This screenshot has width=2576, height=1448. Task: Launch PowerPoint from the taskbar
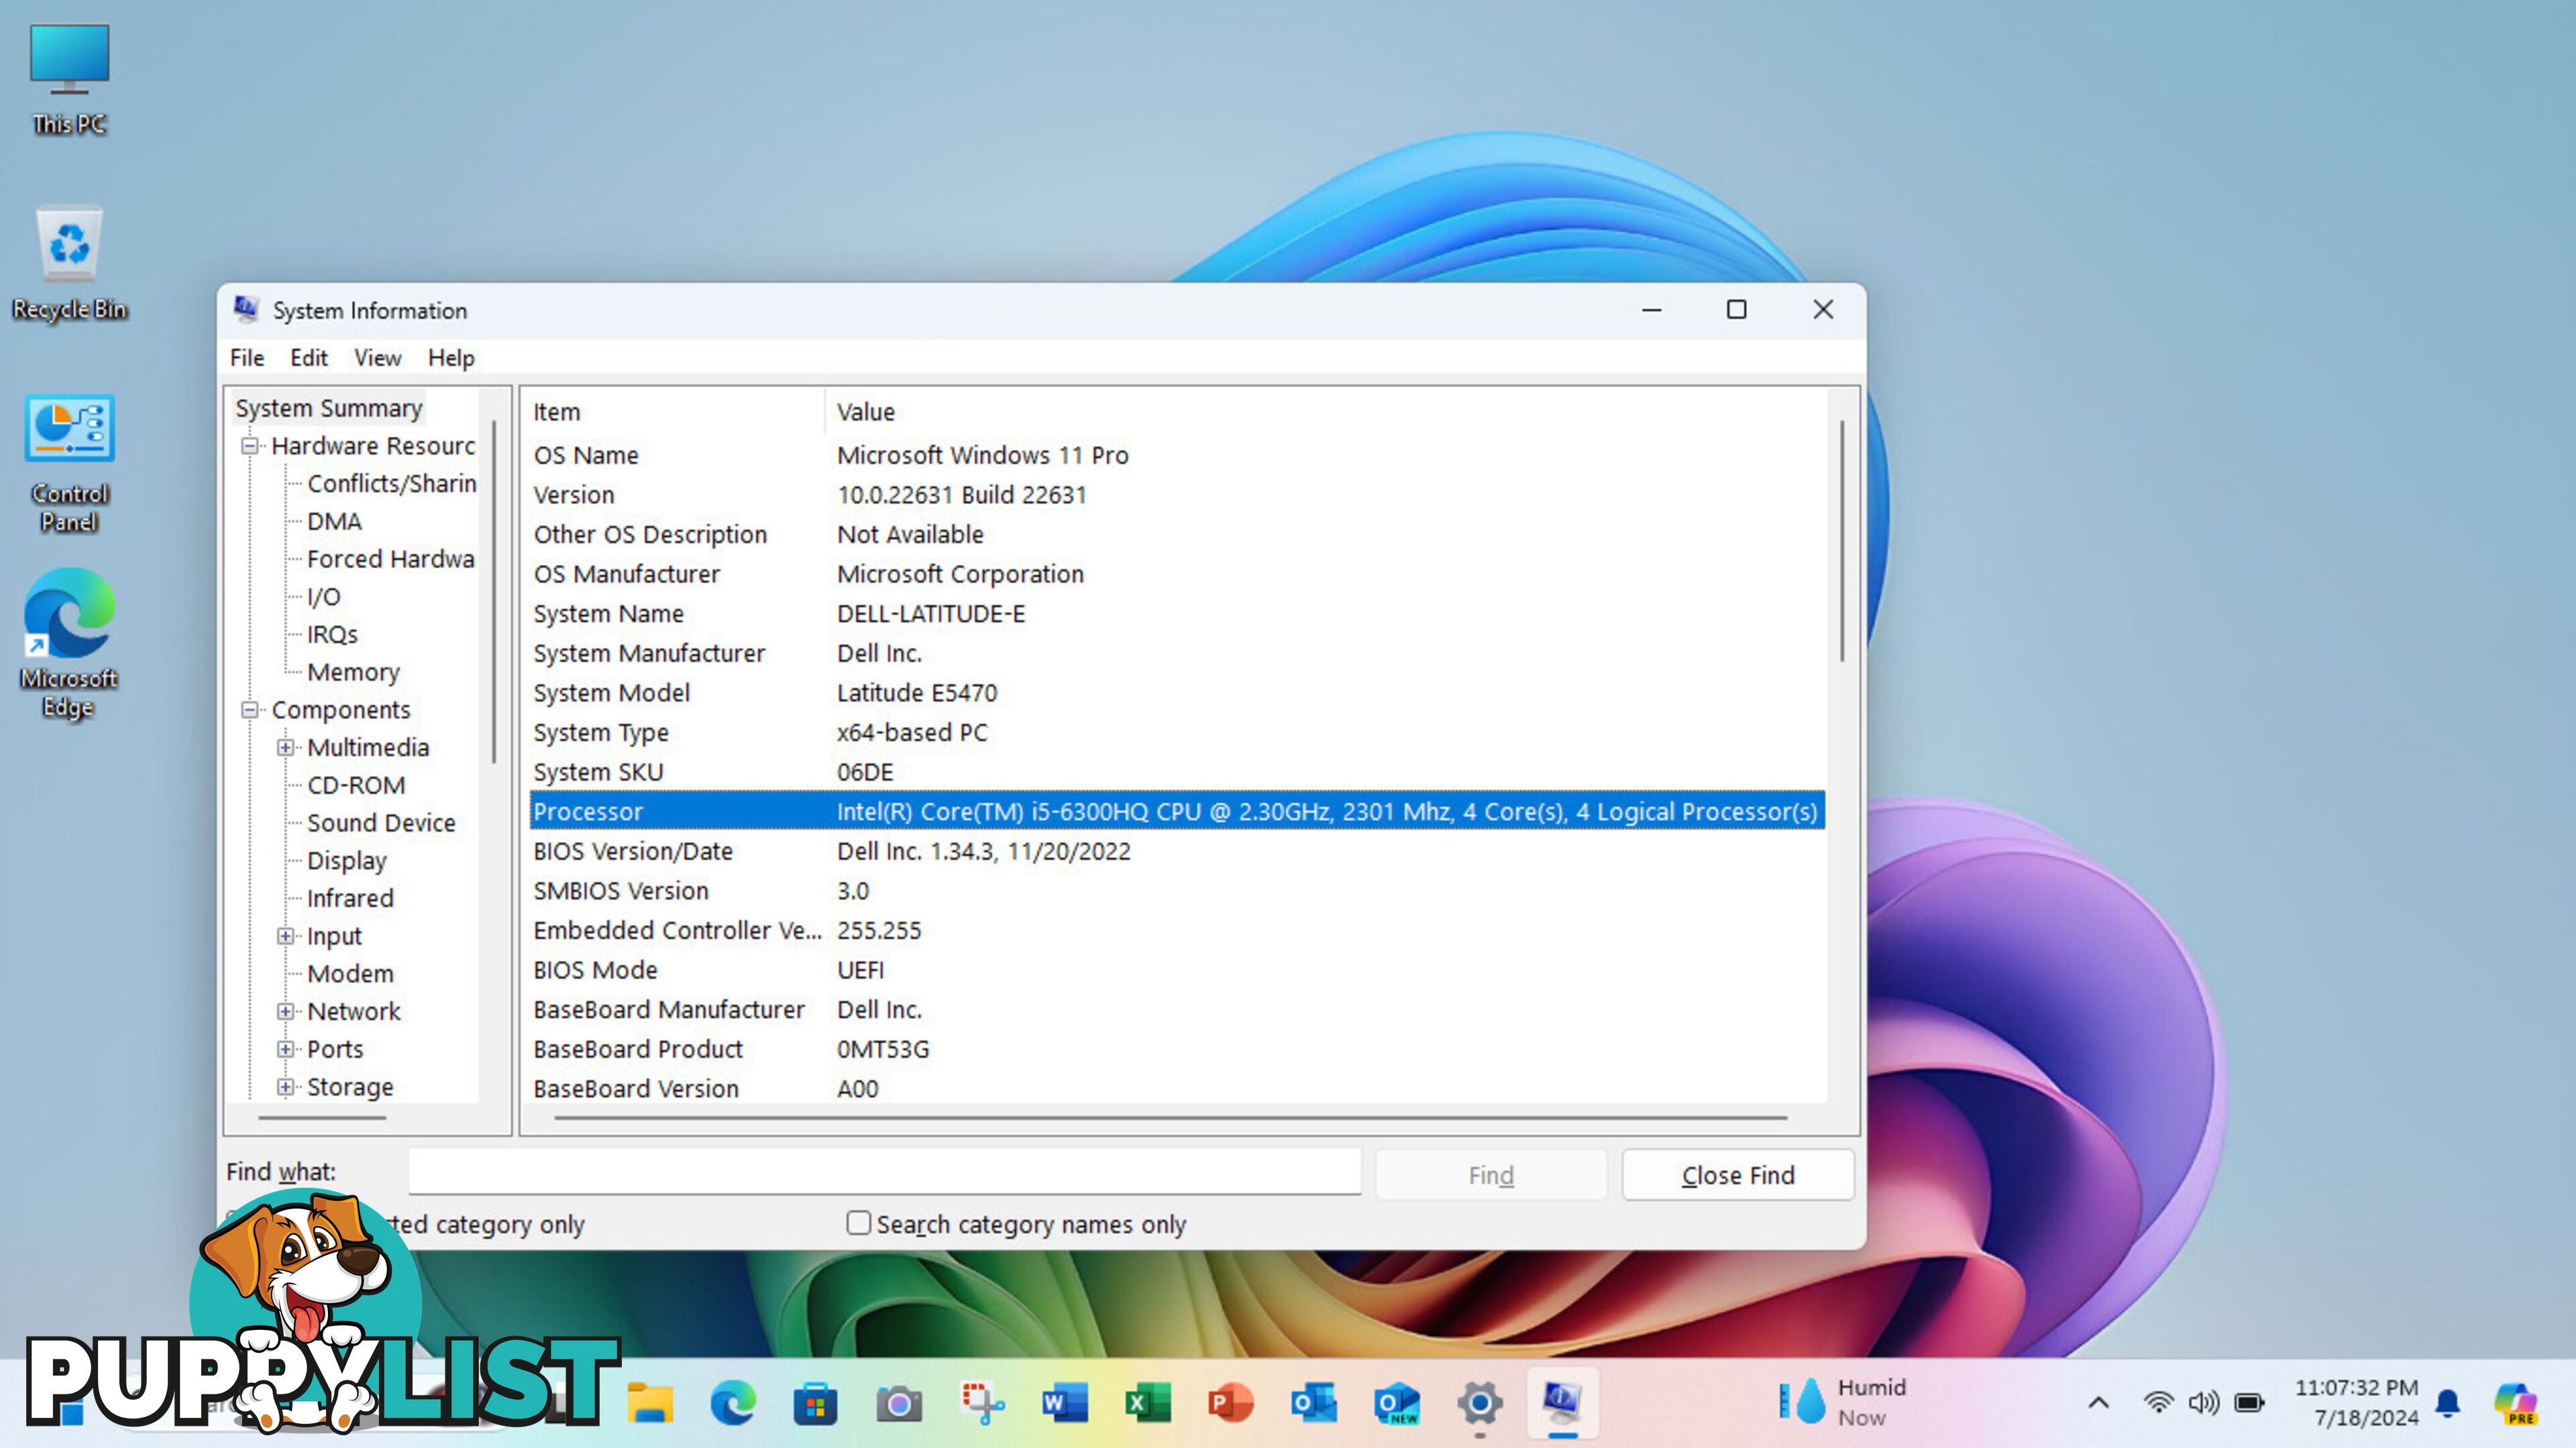tap(1231, 1404)
